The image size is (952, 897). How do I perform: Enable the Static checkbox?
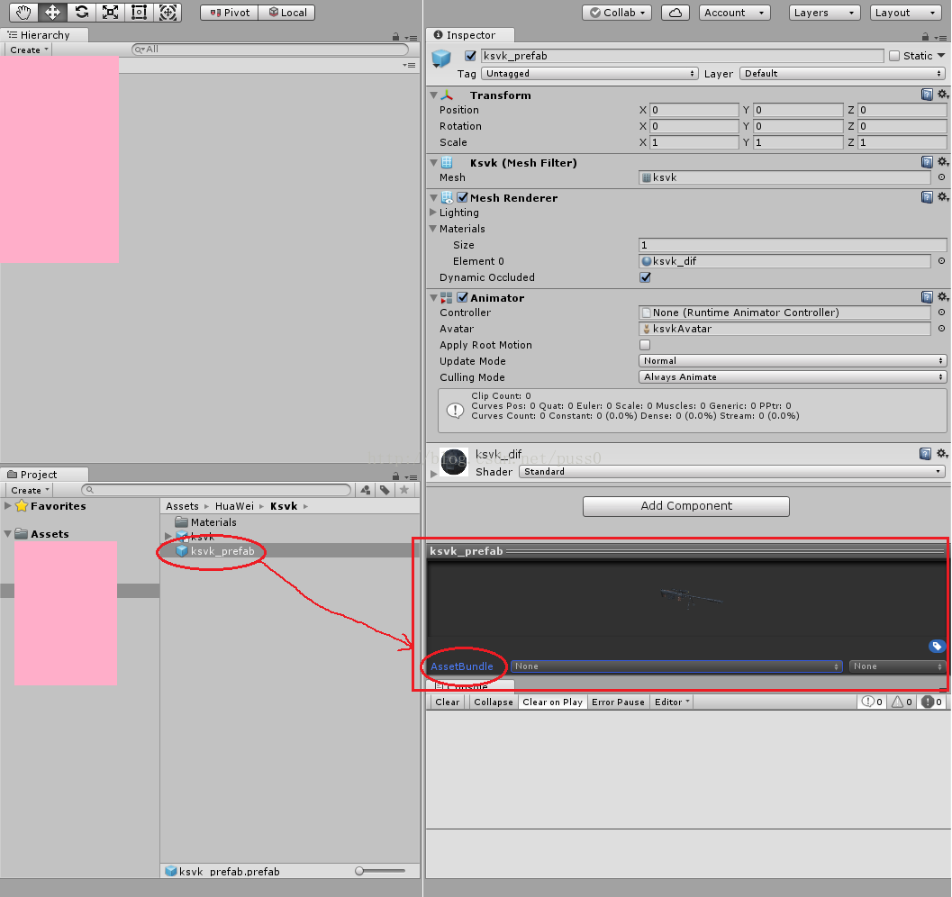[893, 56]
